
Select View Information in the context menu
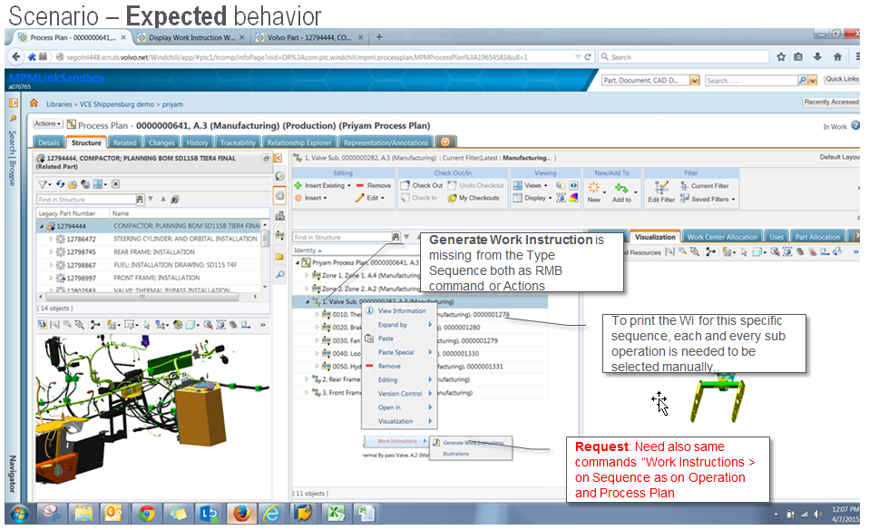[x=402, y=311]
